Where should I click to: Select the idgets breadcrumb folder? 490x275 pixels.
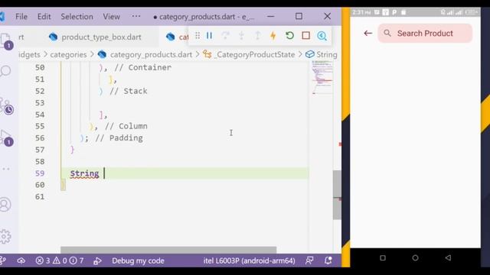pos(29,54)
